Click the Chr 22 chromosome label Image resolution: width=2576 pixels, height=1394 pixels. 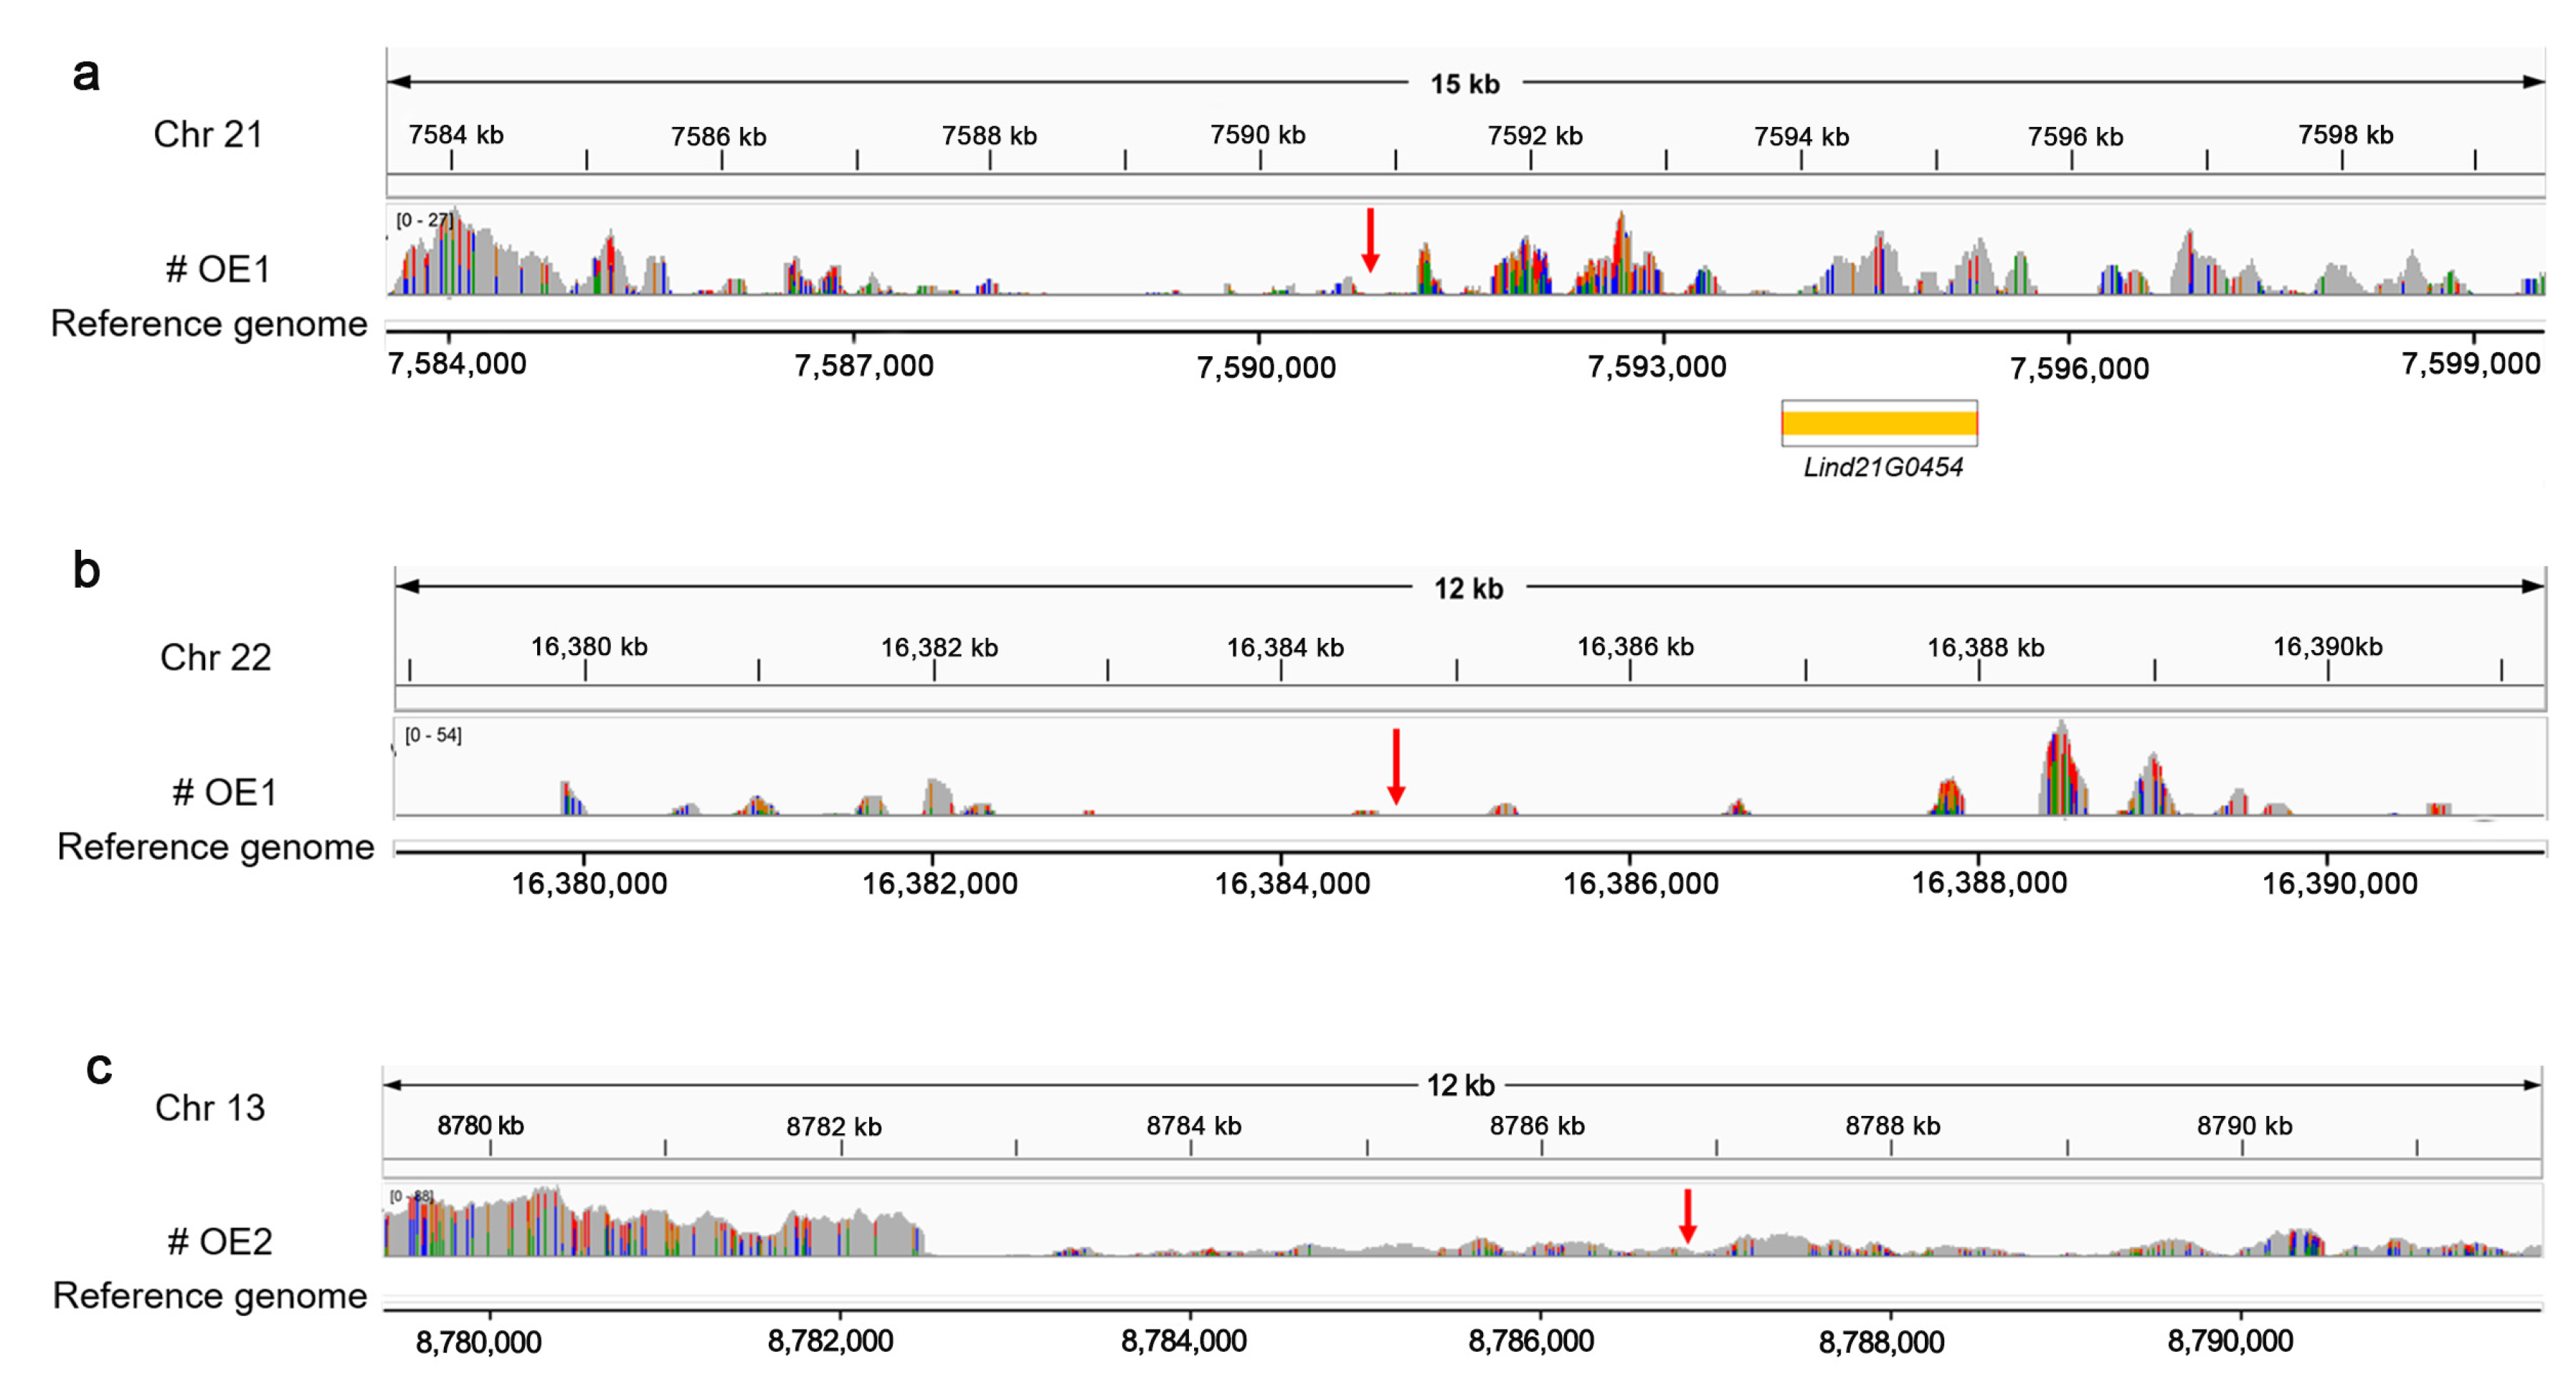(216, 657)
